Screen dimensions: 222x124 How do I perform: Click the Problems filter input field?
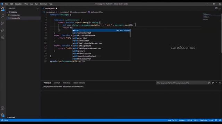pyautogui.click(x=182, y=83)
